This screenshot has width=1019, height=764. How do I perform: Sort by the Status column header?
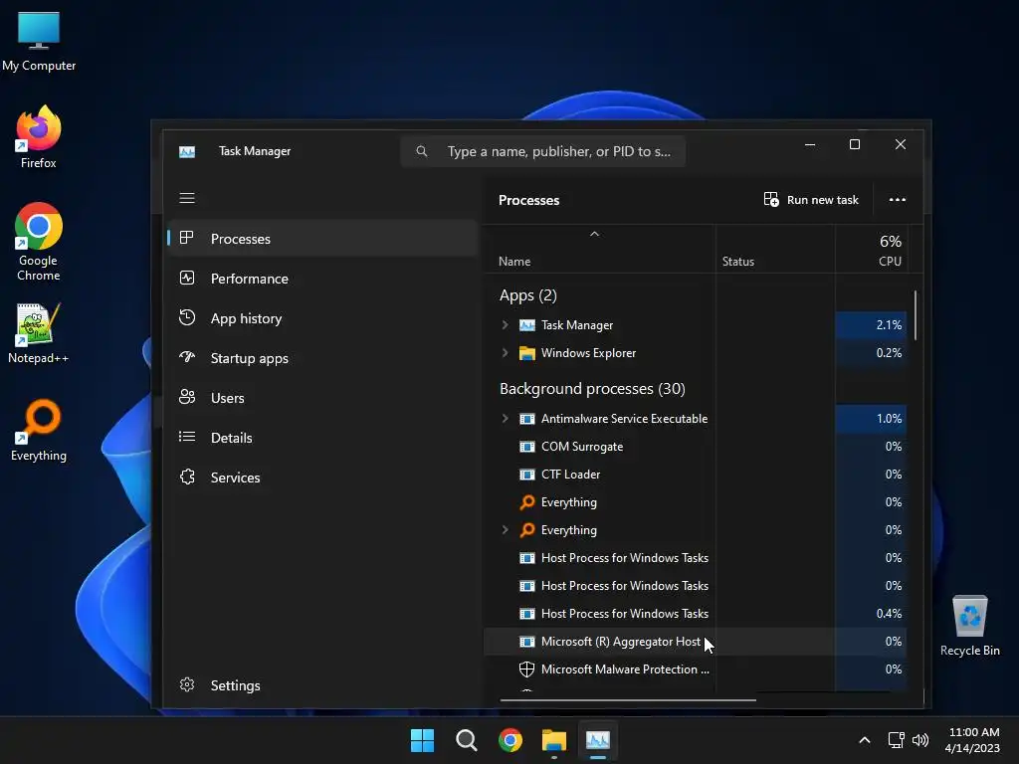click(775, 249)
